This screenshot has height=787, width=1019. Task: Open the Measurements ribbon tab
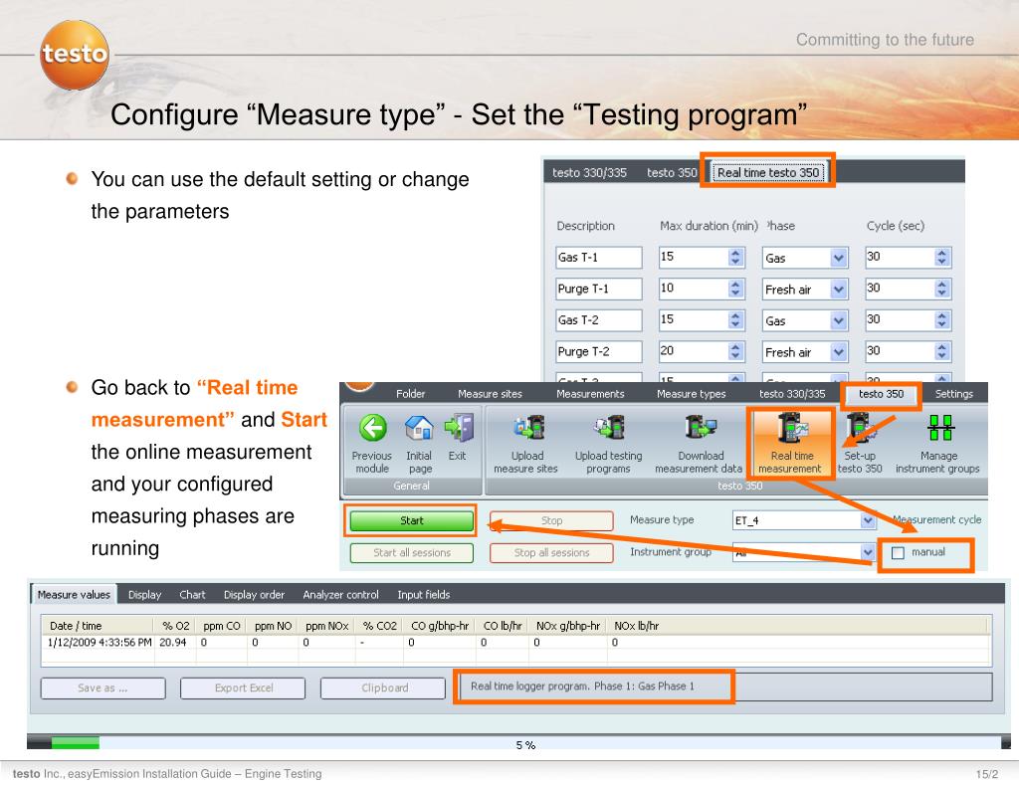point(590,394)
